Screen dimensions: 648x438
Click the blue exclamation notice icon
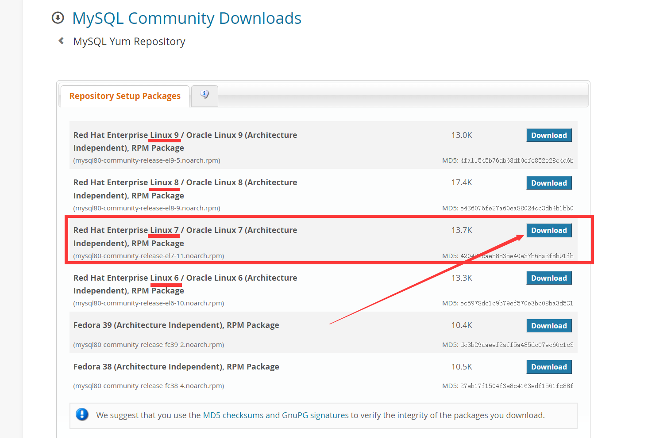coord(82,415)
